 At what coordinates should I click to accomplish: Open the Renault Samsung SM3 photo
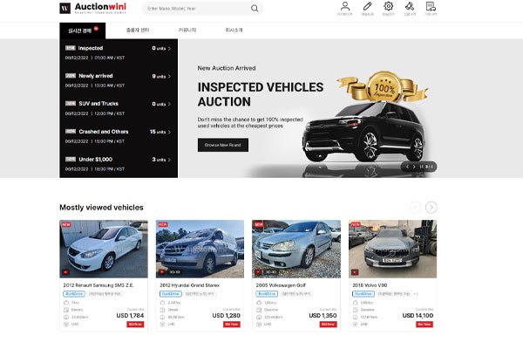click(x=104, y=249)
